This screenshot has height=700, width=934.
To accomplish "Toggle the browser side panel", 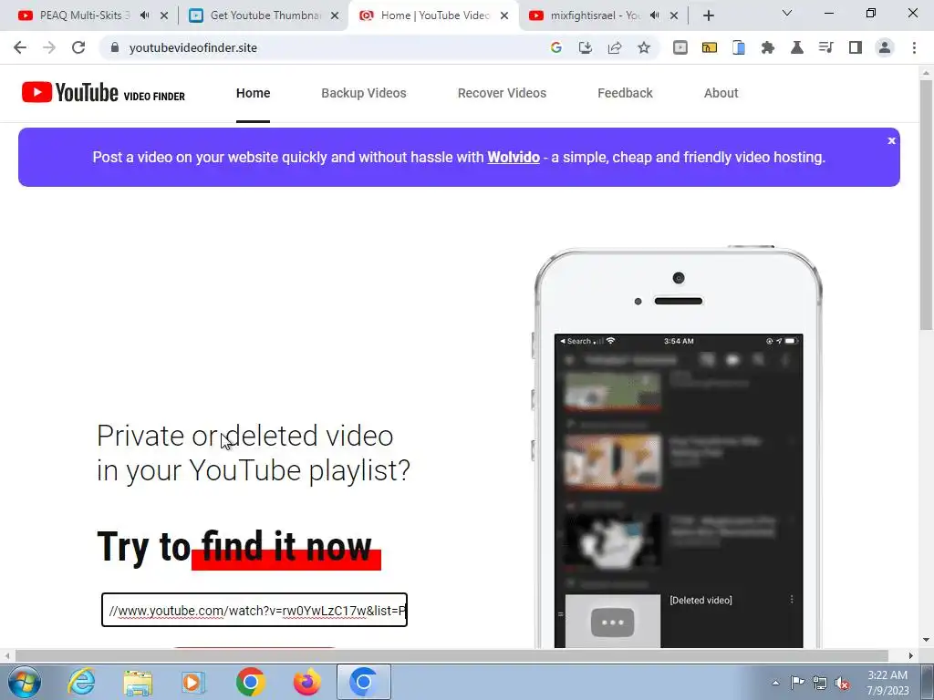I will point(855,47).
